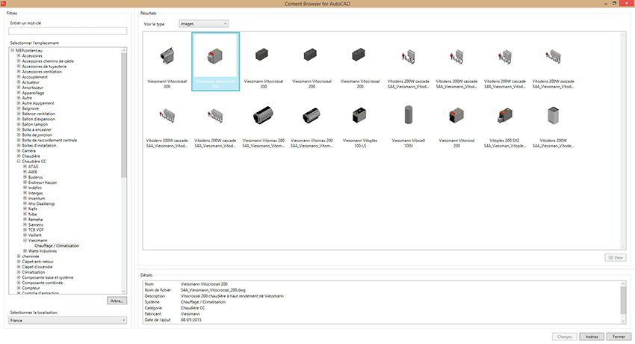Click the file name S4A_Viessmann_Vitocrossal_200.dwg
This screenshot has height=344, width=635.
coord(213,290)
